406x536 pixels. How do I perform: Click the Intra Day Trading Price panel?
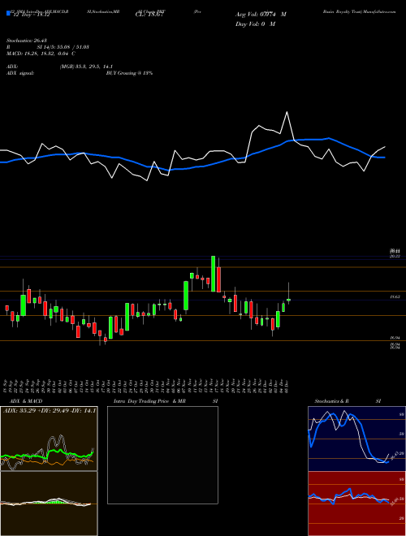click(x=162, y=455)
